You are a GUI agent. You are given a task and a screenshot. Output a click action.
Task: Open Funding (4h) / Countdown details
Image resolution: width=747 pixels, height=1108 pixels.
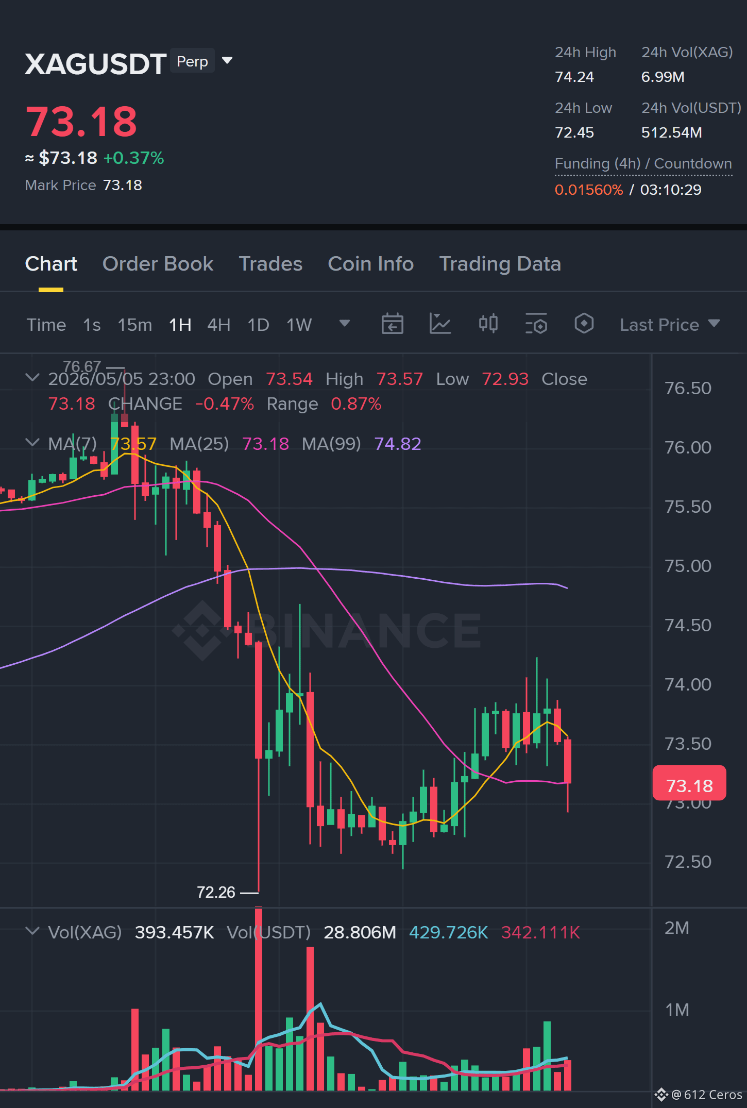pyautogui.click(x=643, y=164)
